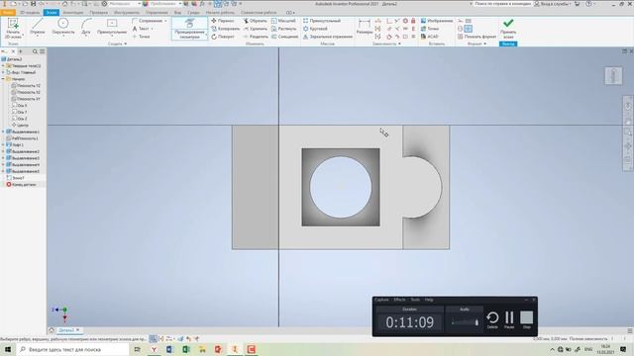The height and width of the screenshot is (356, 634).
Task: Select the Прямоугольник rectangle tool
Action: tap(112, 27)
